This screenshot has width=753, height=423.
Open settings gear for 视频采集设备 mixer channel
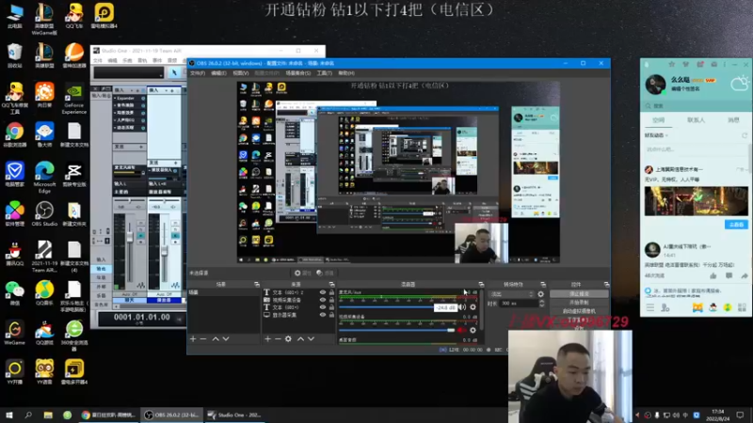473,330
